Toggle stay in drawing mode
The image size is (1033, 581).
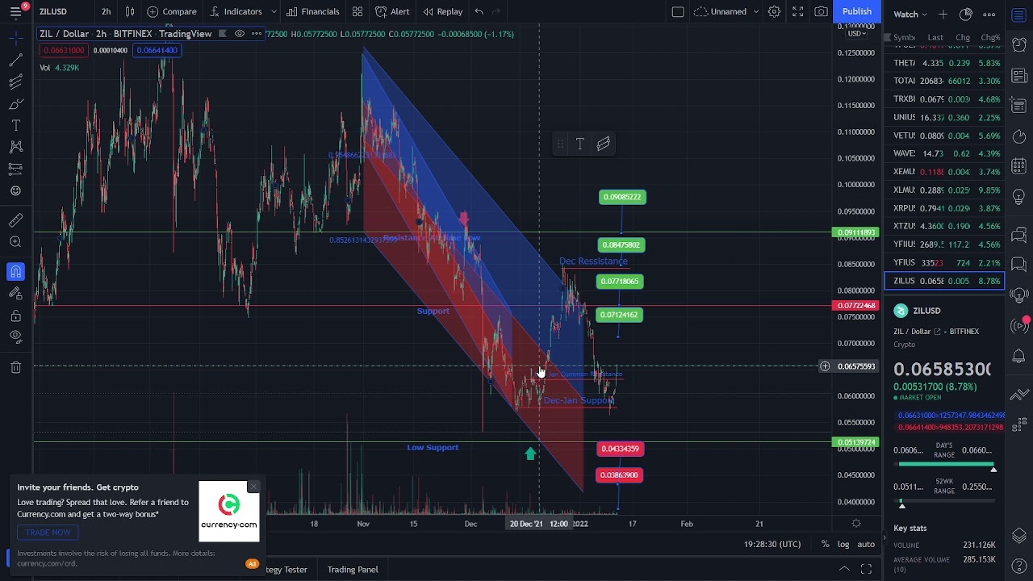click(x=15, y=294)
